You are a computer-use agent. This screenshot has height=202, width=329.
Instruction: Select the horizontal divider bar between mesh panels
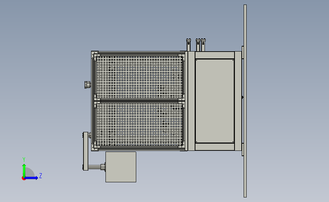140,102
